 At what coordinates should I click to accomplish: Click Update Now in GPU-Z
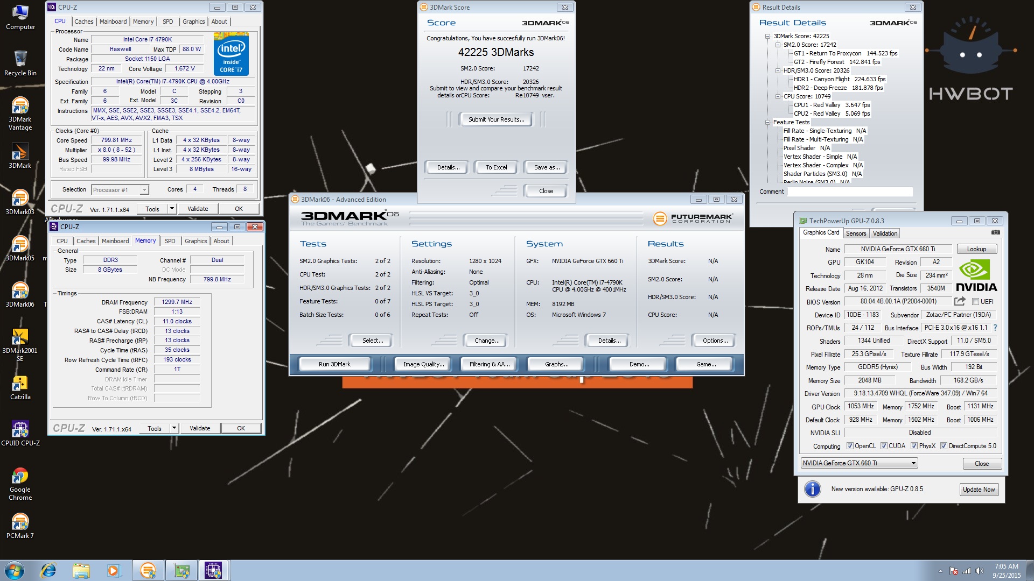tap(979, 490)
